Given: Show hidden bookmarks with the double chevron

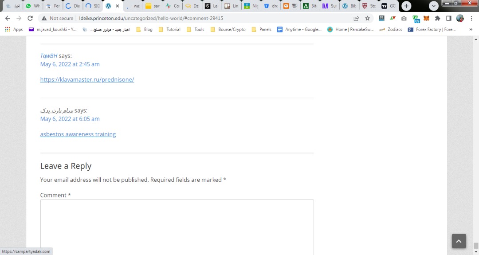Looking at the screenshot, I should click(471, 29).
